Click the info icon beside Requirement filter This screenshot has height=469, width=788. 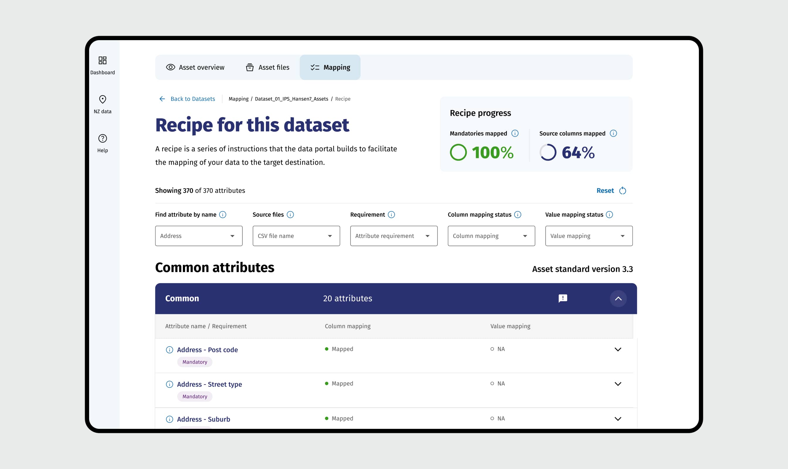[x=392, y=214]
